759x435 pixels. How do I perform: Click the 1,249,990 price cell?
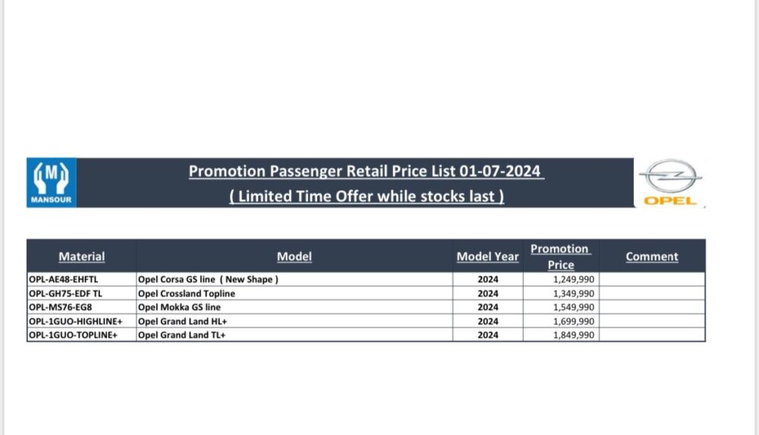tap(561, 280)
